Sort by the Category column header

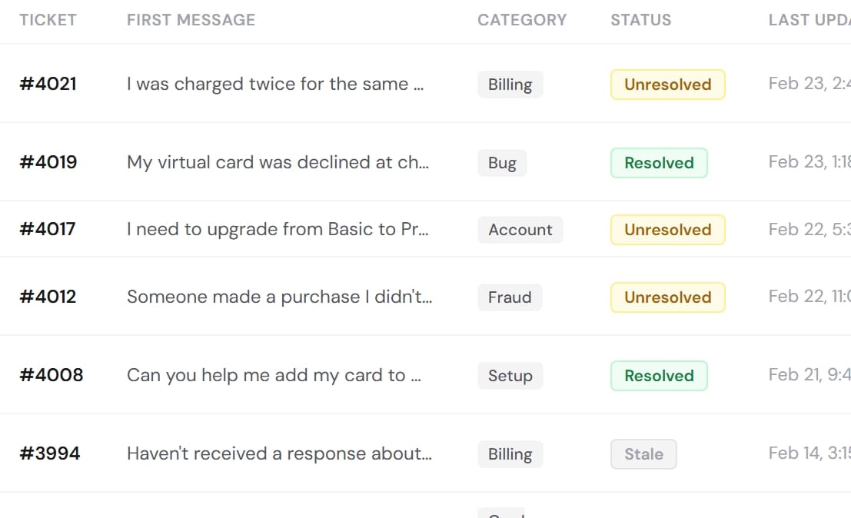521,20
